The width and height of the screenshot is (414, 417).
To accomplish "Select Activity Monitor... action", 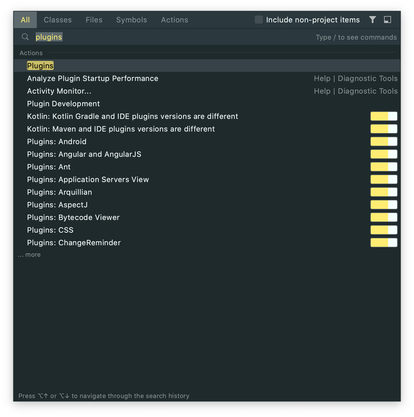I will (59, 91).
